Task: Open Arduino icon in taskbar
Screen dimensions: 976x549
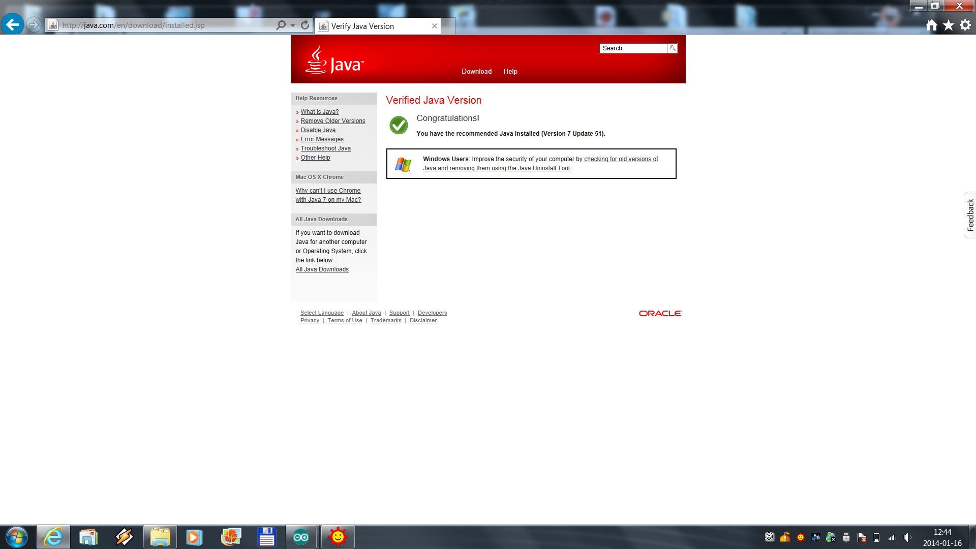Action: pos(301,537)
